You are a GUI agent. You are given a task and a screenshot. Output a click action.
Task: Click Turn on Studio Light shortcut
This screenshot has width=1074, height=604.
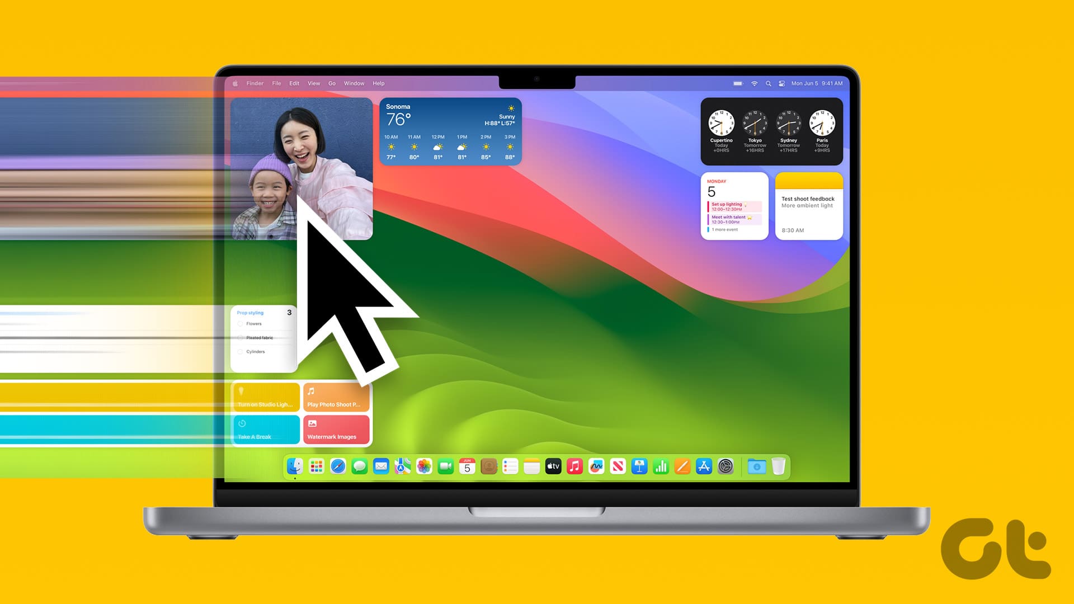264,397
